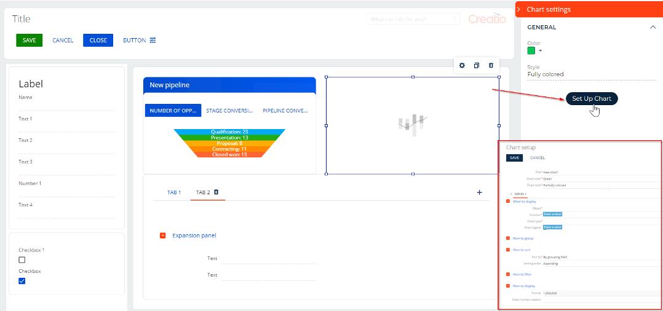Open the Color dropdown arrow
This screenshot has height=311, width=663.
(541, 51)
